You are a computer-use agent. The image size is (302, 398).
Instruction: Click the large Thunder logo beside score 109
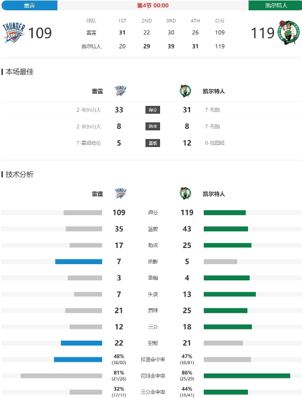[x=13, y=33]
